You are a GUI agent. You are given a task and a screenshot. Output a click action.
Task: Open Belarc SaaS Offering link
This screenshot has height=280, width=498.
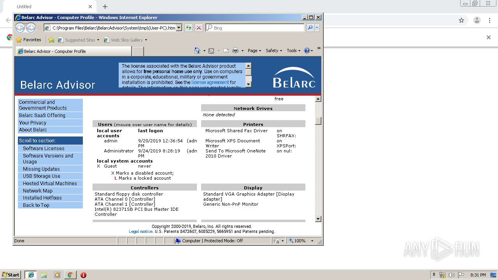coord(50,115)
